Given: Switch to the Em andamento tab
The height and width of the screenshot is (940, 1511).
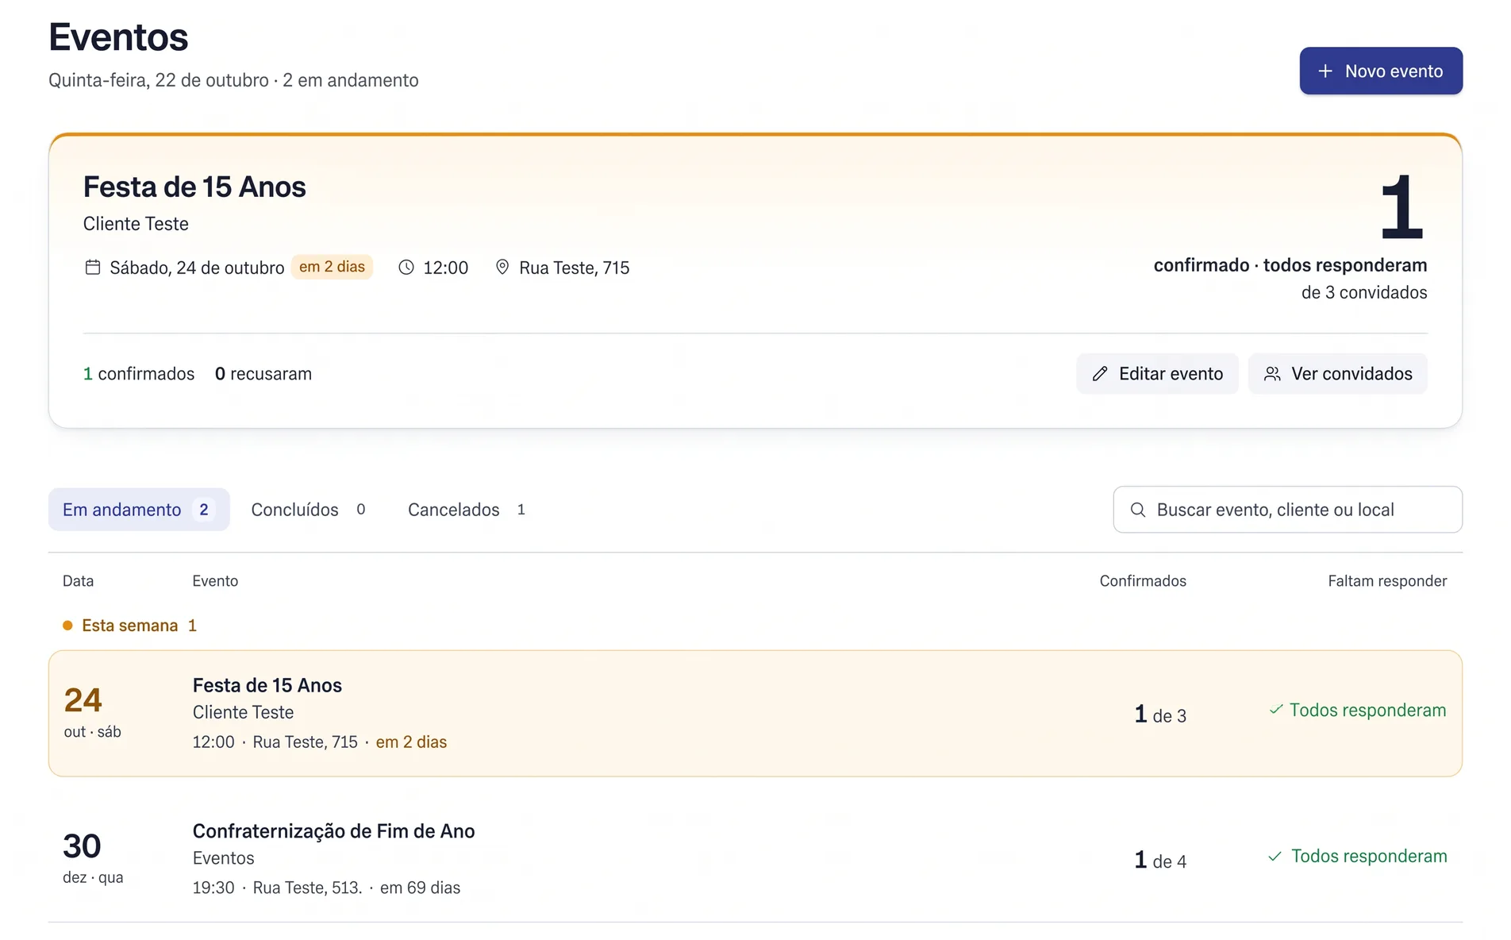Looking at the screenshot, I should coord(139,510).
